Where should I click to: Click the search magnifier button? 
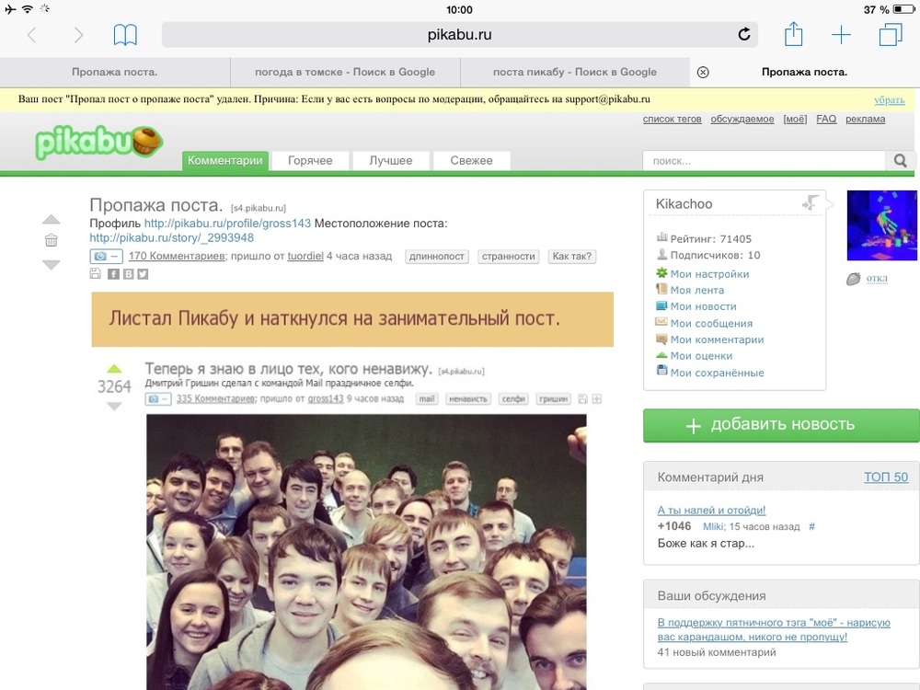coord(900,161)
